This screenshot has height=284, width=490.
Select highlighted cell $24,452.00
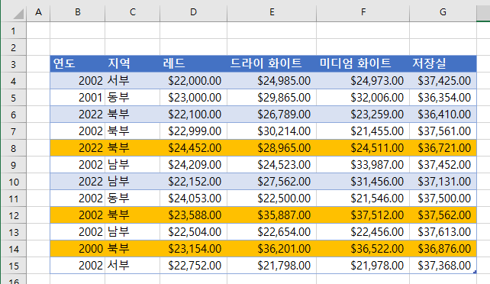pos(193,148)
